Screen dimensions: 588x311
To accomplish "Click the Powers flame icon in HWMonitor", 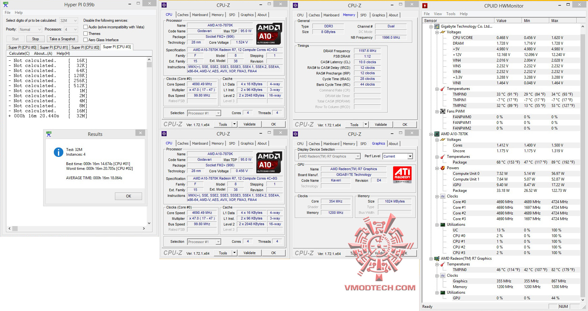I will (442, 168).
